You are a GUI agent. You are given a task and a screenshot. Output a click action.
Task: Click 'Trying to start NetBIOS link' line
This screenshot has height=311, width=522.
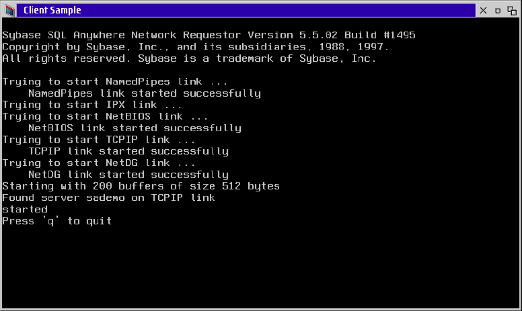(x=105, y=117)
